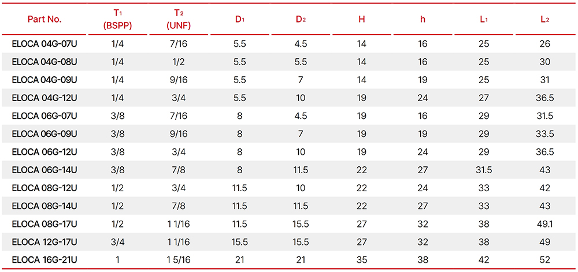
Task: Click part number ELOCA 12G-17U
Action: 45,242
